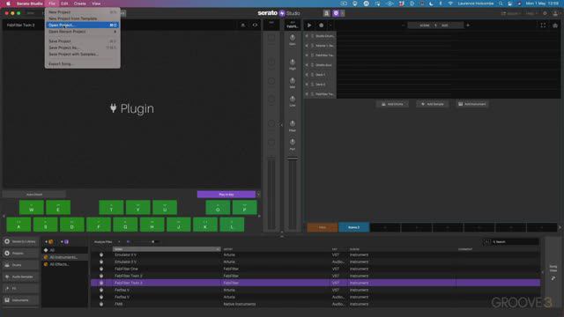564x317 pixels.
Task: Open the small dropdown next to the purple plugin icon
Action: 343,13
